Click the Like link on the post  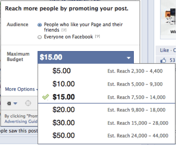164,50
